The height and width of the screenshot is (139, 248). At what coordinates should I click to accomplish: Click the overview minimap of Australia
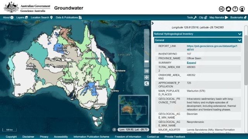click(x=133, y=110)
